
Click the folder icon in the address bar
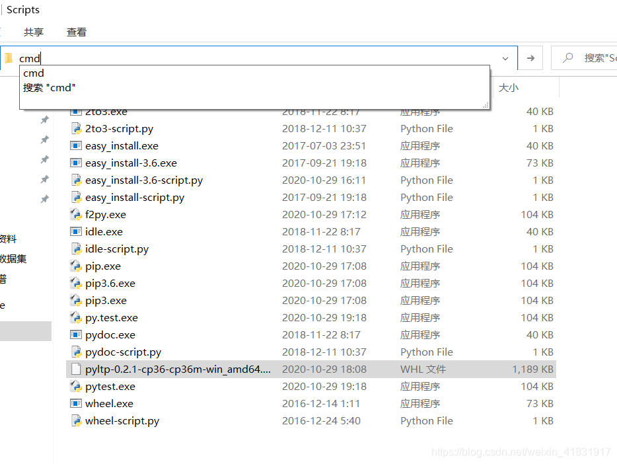point(9,58)
